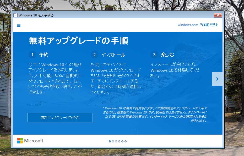Choose the fifth pagination dot
Screen dimensions: 244x156
[122, 141]
